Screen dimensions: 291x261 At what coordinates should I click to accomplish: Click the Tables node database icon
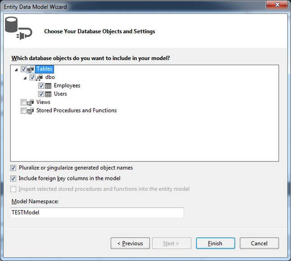pos(30,69)
